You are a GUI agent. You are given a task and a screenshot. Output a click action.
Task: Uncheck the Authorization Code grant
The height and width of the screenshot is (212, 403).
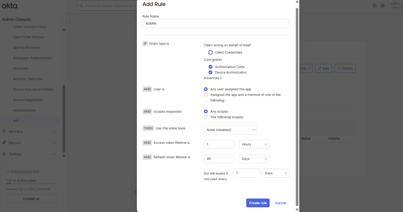pyautogui.click(x=210, y=67)
